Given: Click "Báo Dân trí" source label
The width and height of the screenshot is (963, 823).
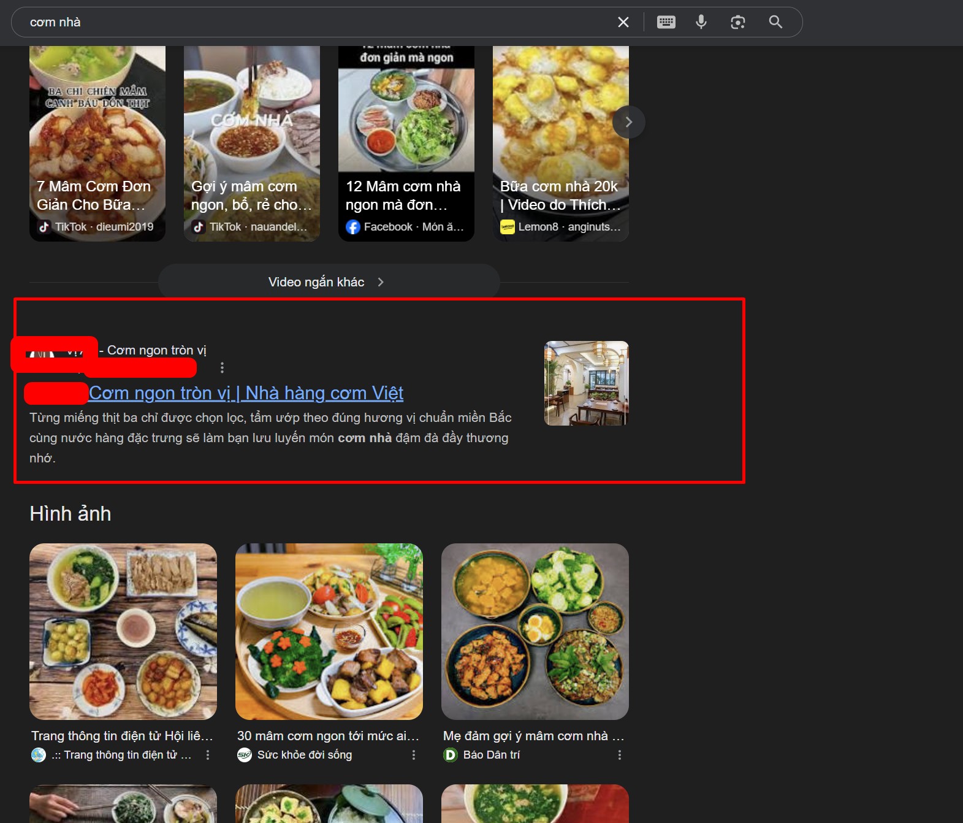Looking at the screenshot, I should pyautogui.click(x=492, y=755).
